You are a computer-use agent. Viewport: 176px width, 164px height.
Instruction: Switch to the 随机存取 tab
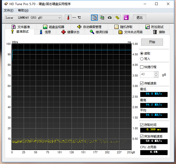123,27
